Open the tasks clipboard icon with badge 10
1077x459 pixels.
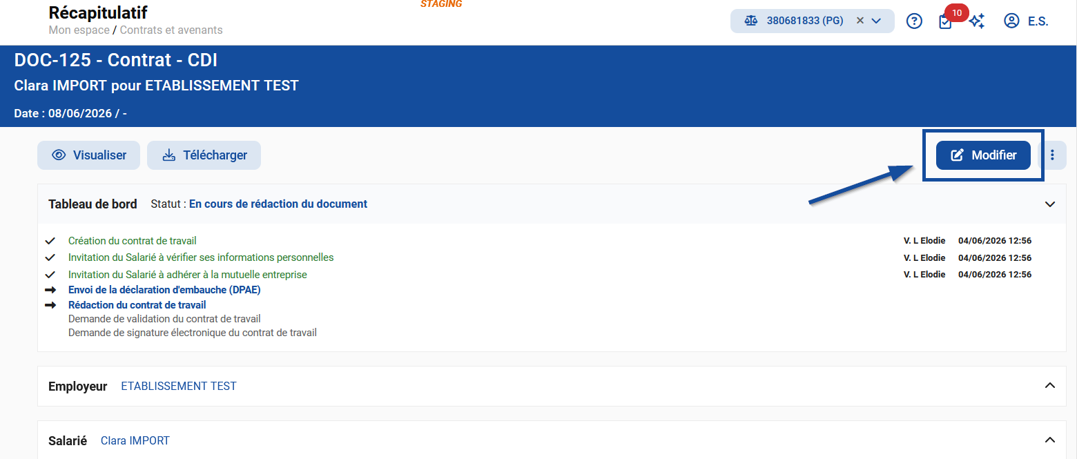[x=945, y=22]
